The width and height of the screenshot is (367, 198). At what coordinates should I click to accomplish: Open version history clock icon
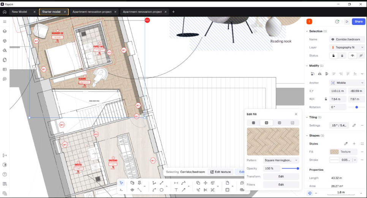pyautogui.click(x=337, y=22)
